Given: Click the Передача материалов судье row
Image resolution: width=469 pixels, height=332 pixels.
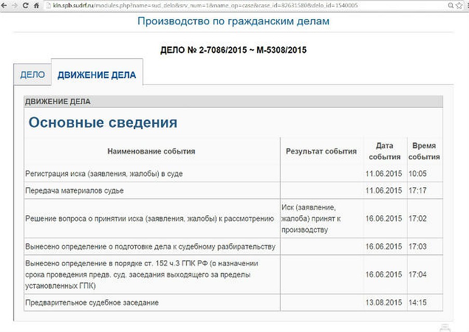Looking at the screenshot, I should (151, 190).
